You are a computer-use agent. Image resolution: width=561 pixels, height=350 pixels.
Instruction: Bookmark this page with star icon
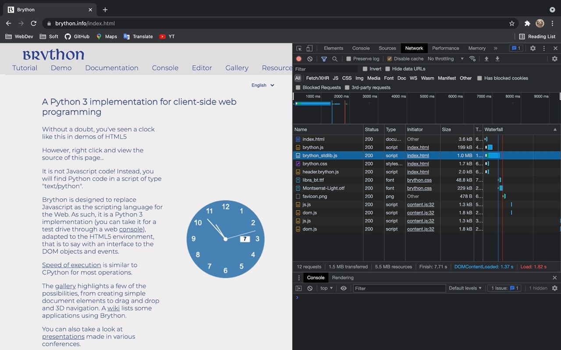point(512,23)
